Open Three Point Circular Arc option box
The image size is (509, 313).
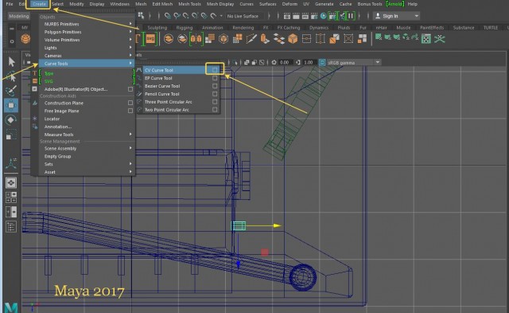click(x=215, y=102)
